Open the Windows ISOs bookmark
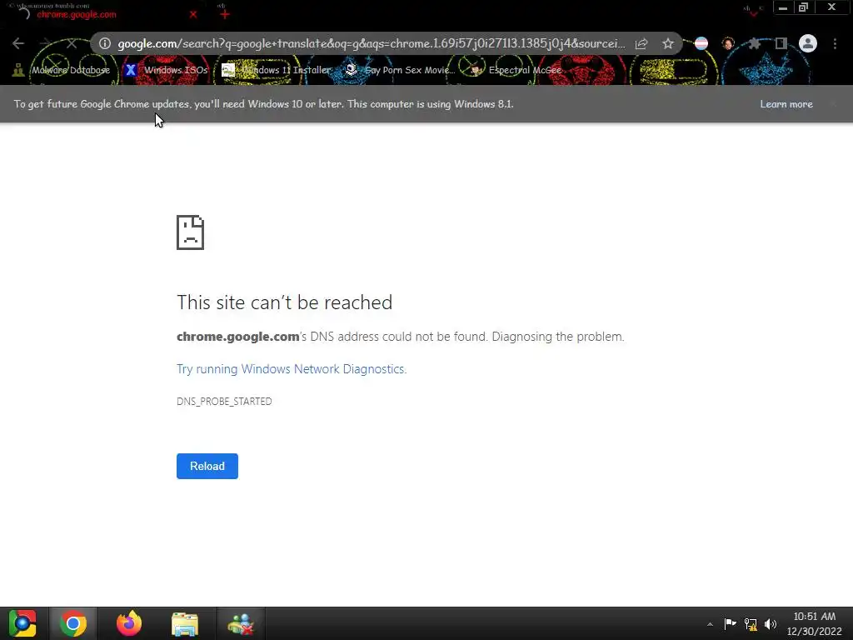Viewport: 853px width, 640px height. [x=166, y=70]
